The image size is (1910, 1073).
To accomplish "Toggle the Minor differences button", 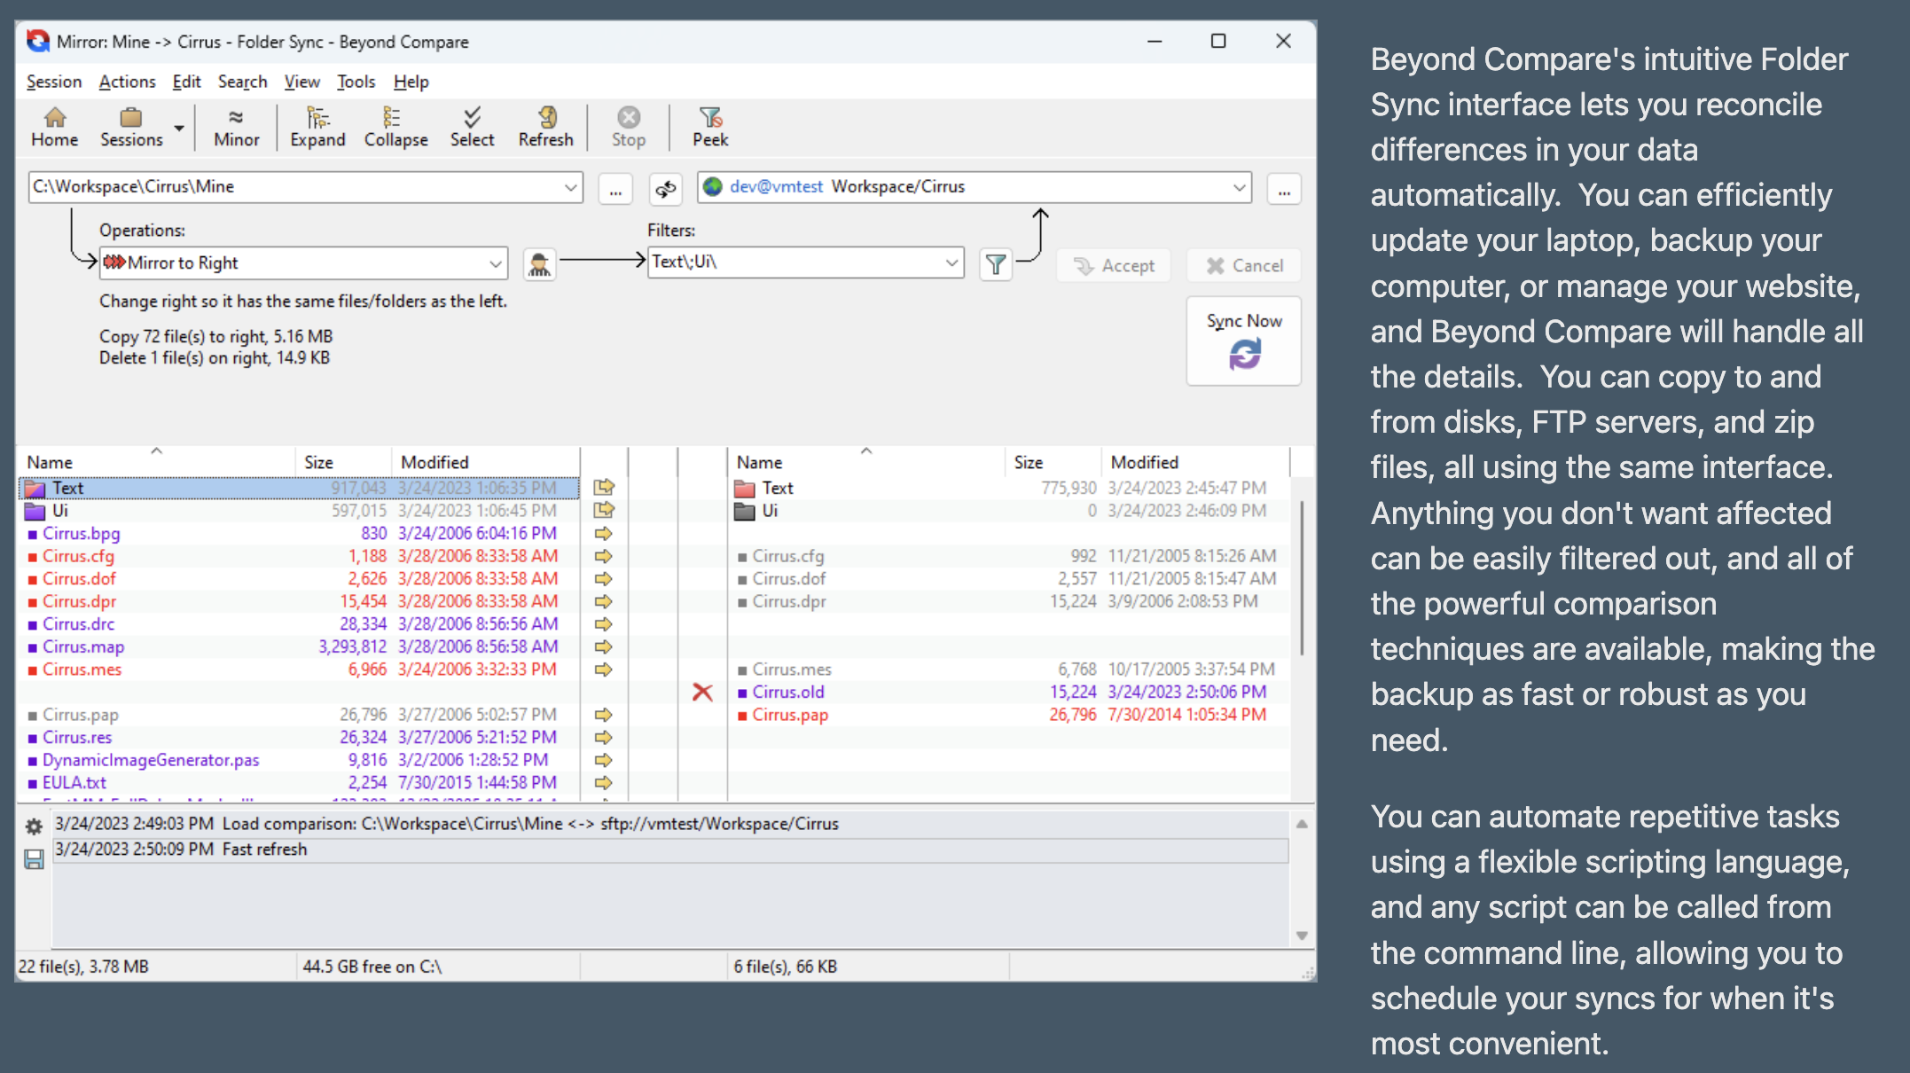I will tap(236, 128).
